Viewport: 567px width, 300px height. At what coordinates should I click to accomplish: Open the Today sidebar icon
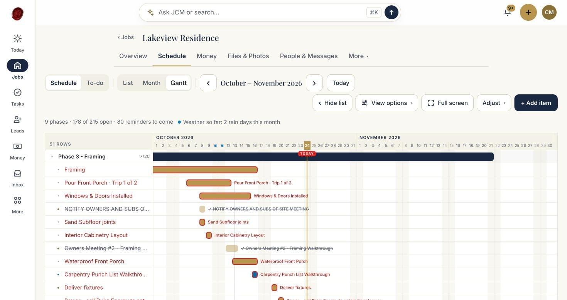[17, 39]
